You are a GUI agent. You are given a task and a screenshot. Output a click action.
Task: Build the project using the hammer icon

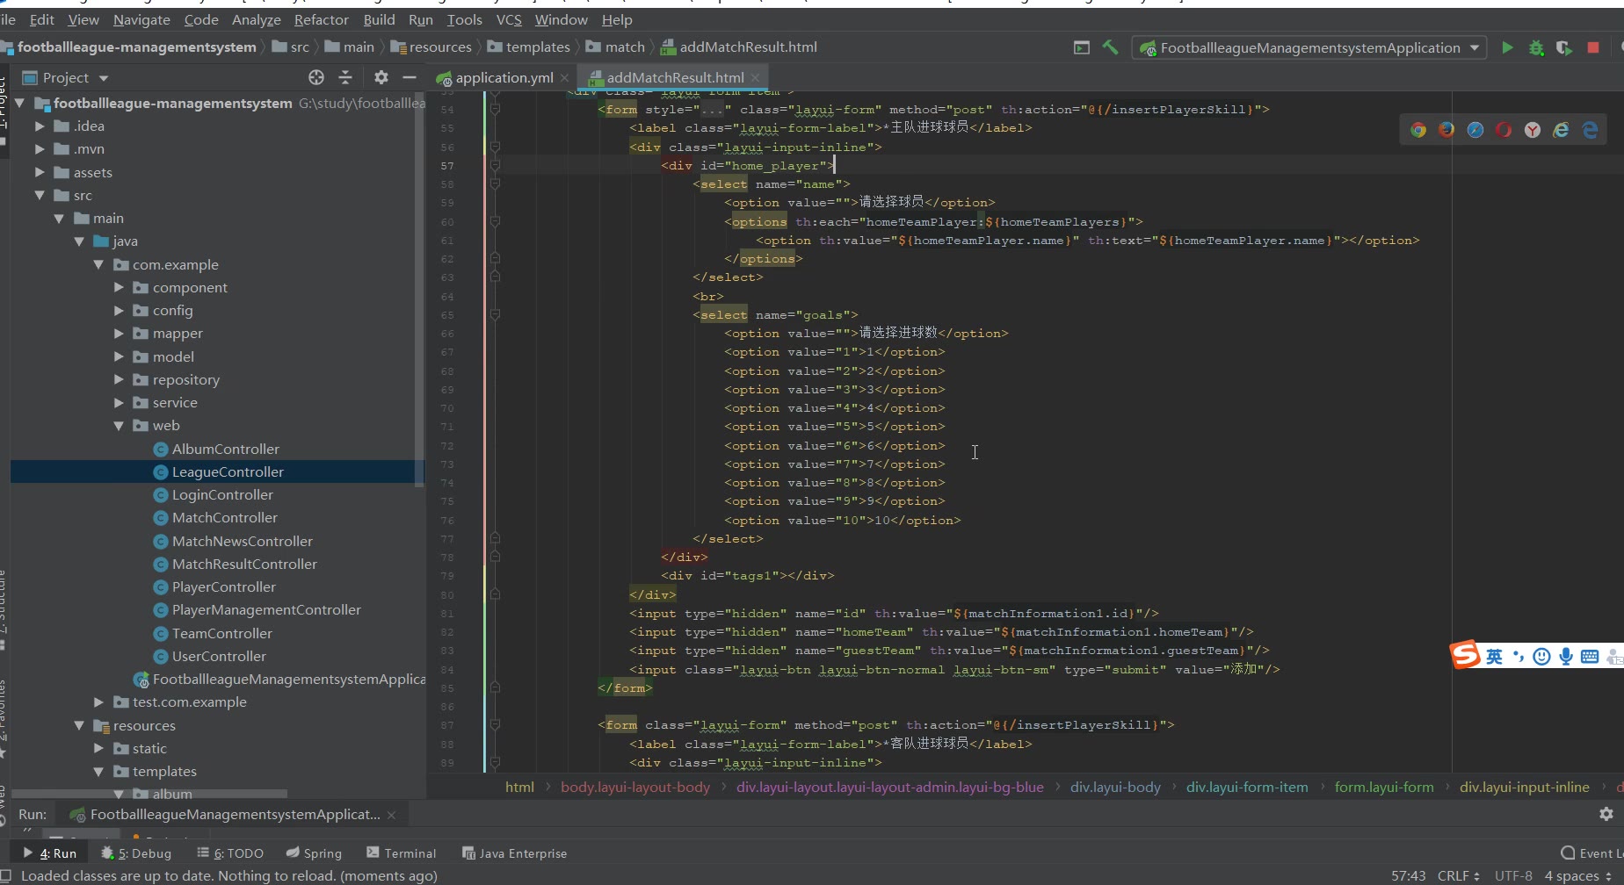click(x=1110, y=47)
